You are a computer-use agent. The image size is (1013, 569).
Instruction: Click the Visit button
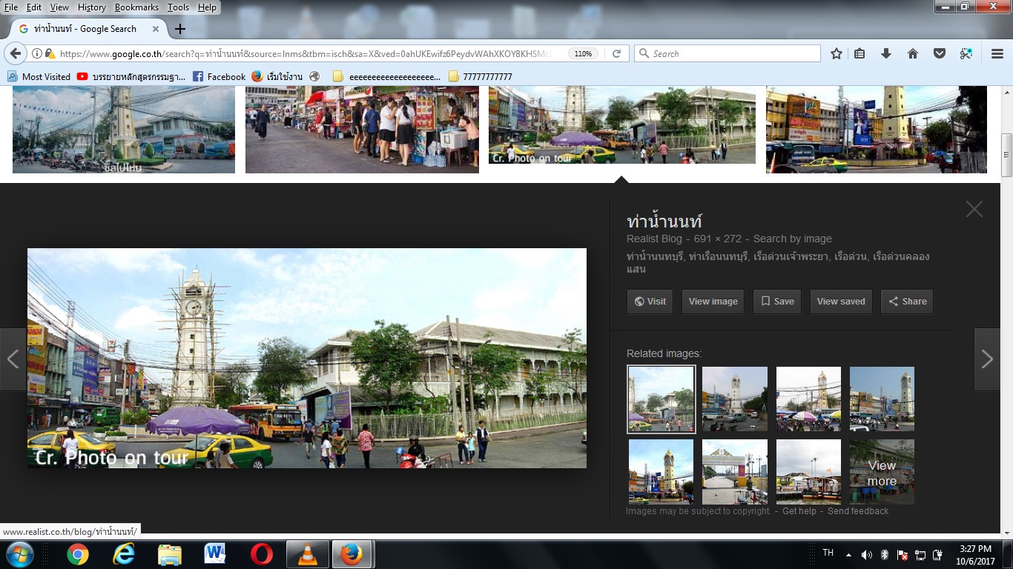tap(650, 302)
